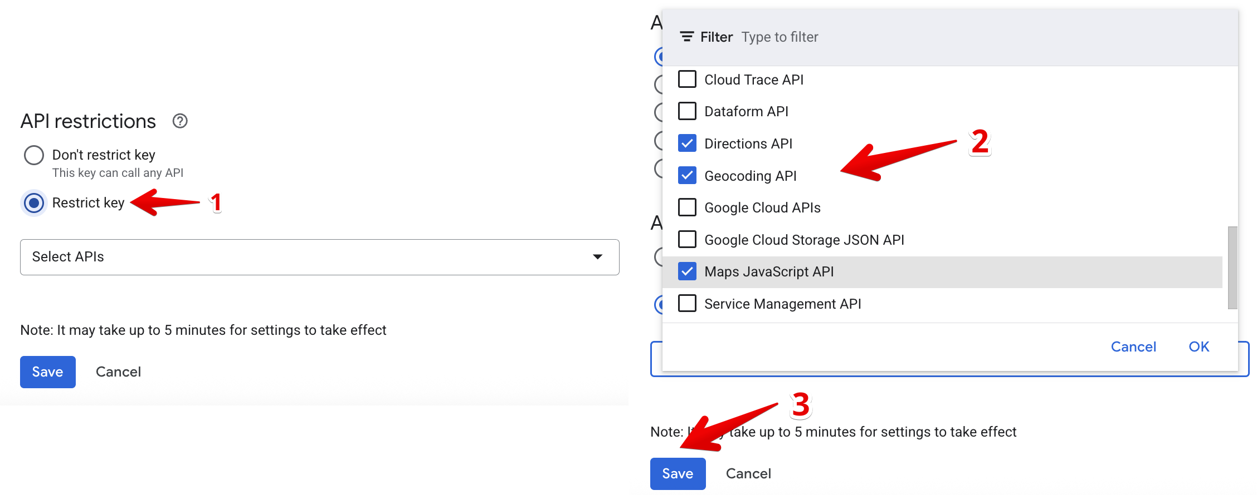Screen dimensions: 1257x495
Task: Uncheck the Directions API checkbox
Action: coord(687,143)
